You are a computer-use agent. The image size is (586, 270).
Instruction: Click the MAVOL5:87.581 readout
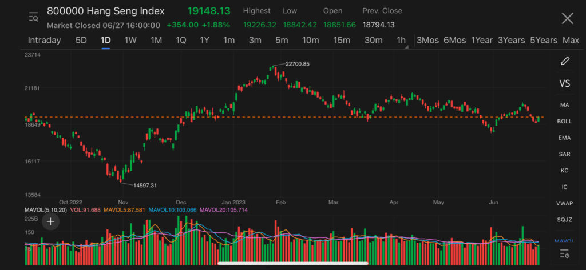(x=124, y=210)
